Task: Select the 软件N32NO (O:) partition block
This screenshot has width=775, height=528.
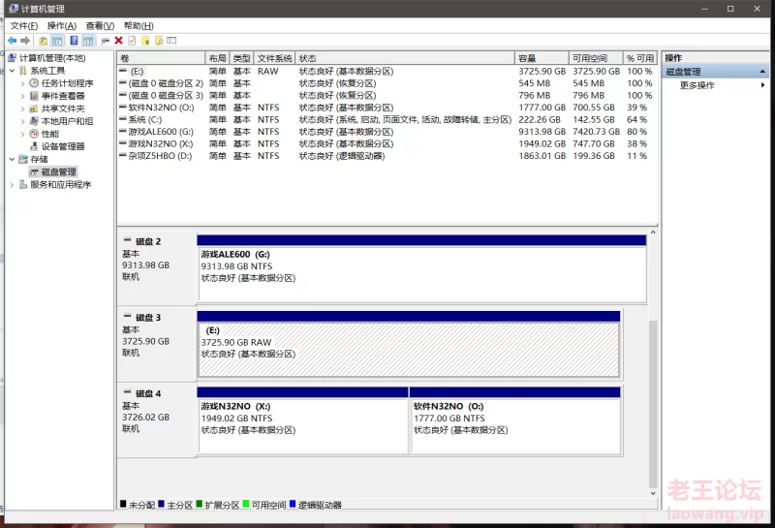Action: point(515,420)
